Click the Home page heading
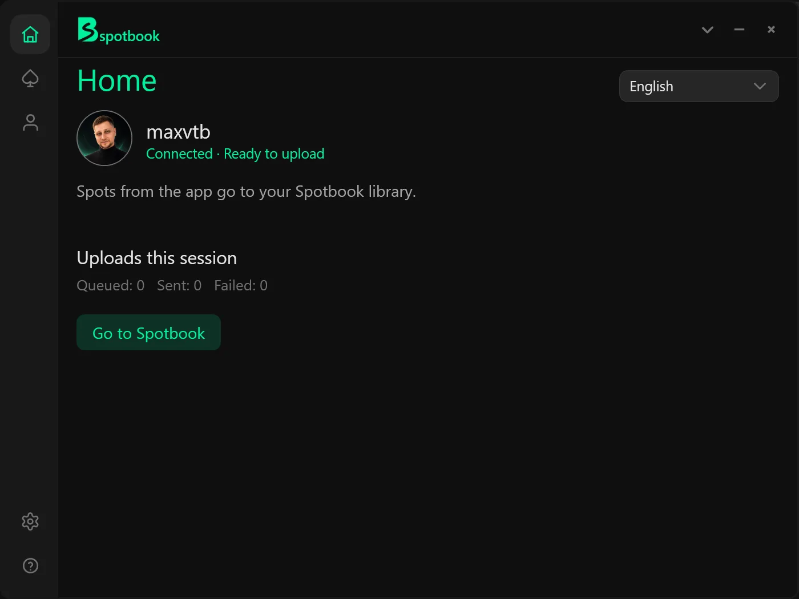 (x=116, y=80)
